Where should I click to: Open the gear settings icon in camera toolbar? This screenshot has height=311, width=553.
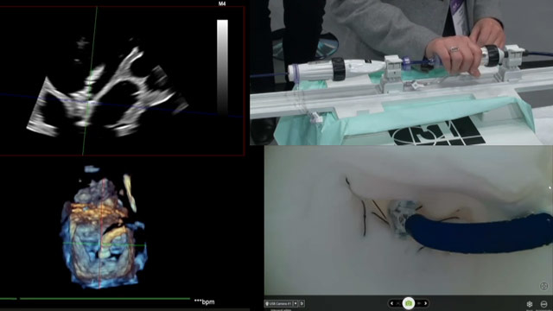point(530,304)
